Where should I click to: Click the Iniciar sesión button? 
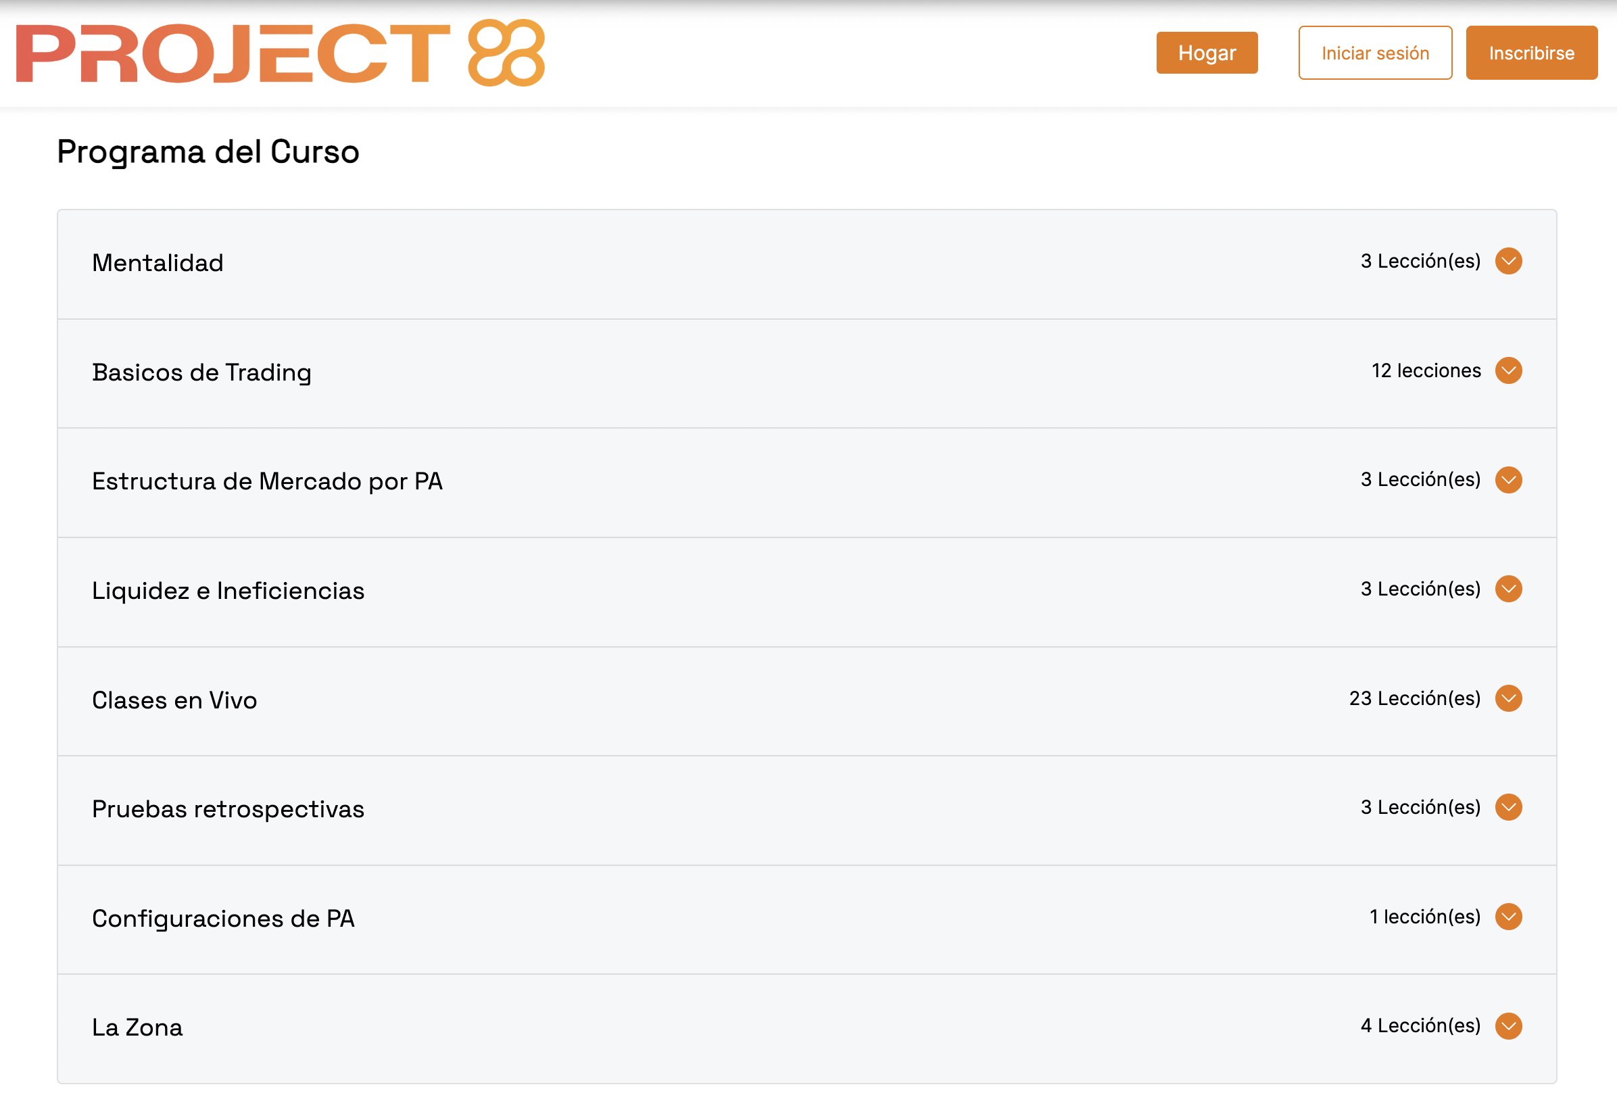coord(1374,52)
